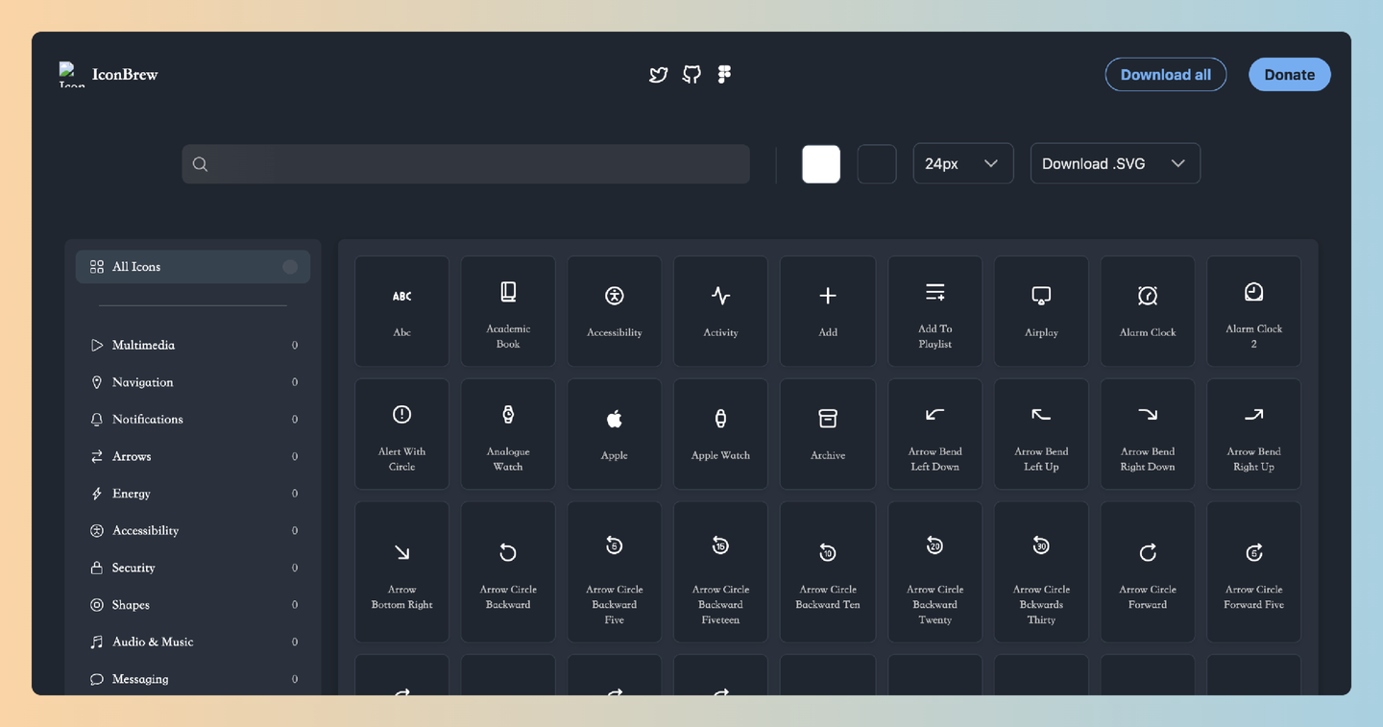The height and width of the screenshot is (727, 1383).
Task: Choose the Arrow Circle Backward Fiveteen icon
Action: (720, 572)
